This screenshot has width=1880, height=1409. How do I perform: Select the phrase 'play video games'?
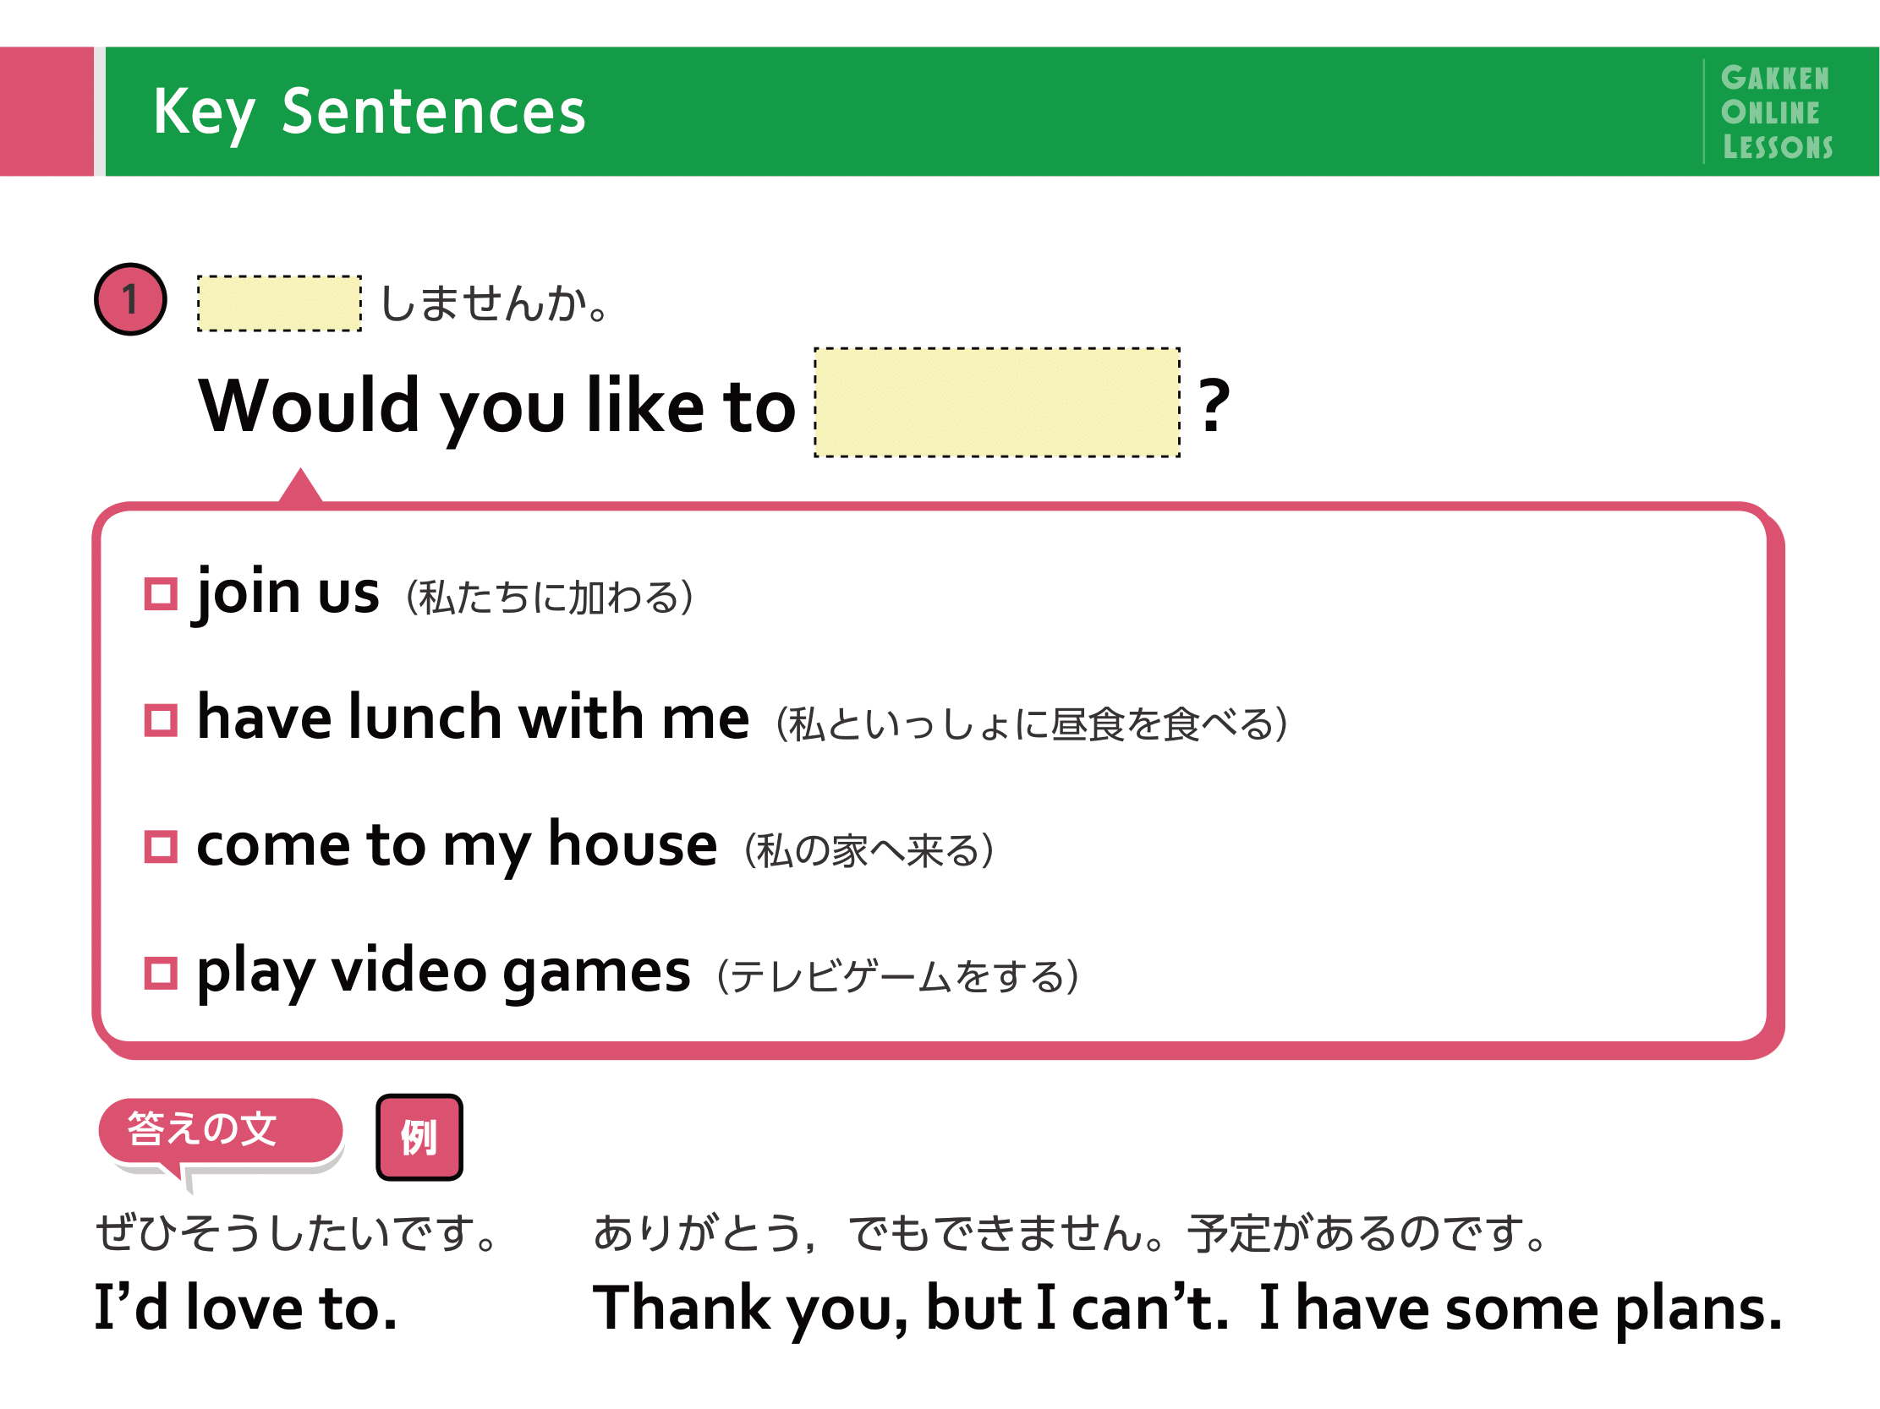tap(444, 972)
